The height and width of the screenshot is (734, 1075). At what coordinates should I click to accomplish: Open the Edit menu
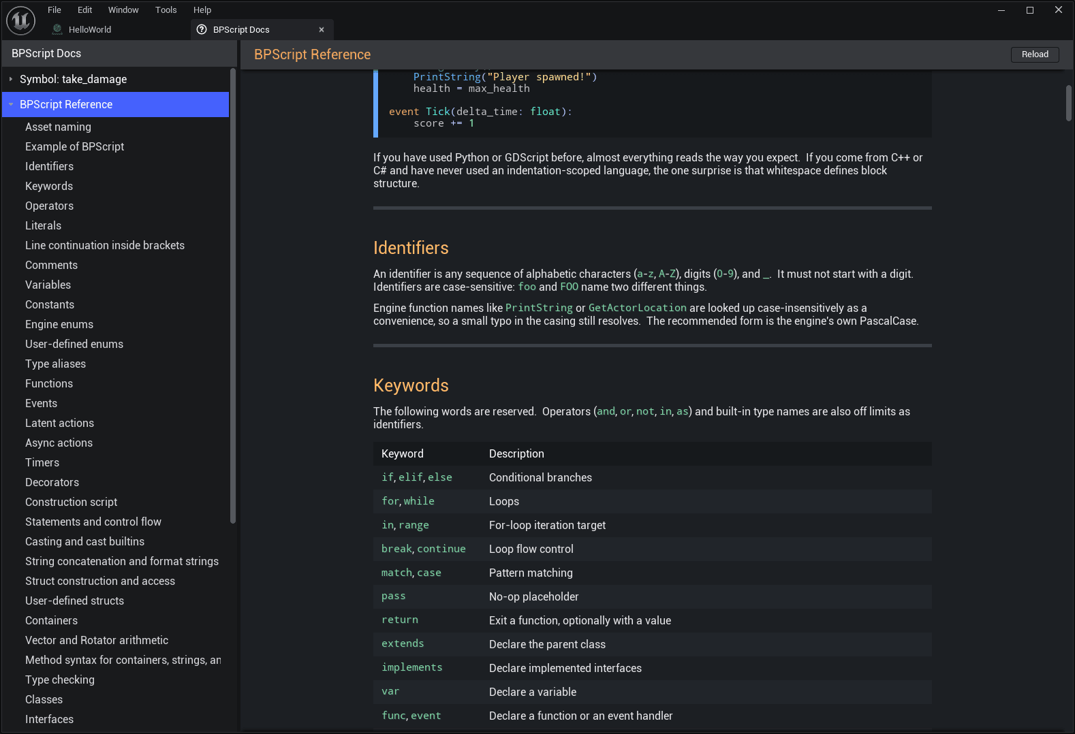pos(84,10)
